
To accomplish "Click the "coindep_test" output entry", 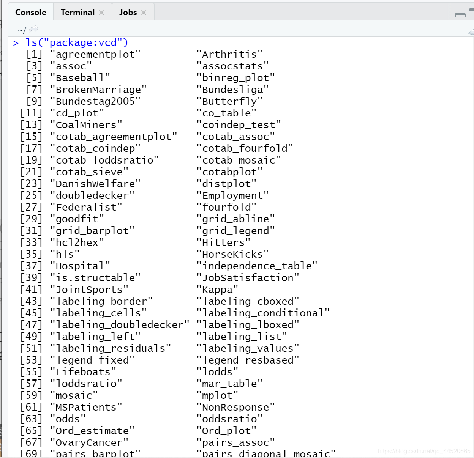I will (x=239, y=125).
